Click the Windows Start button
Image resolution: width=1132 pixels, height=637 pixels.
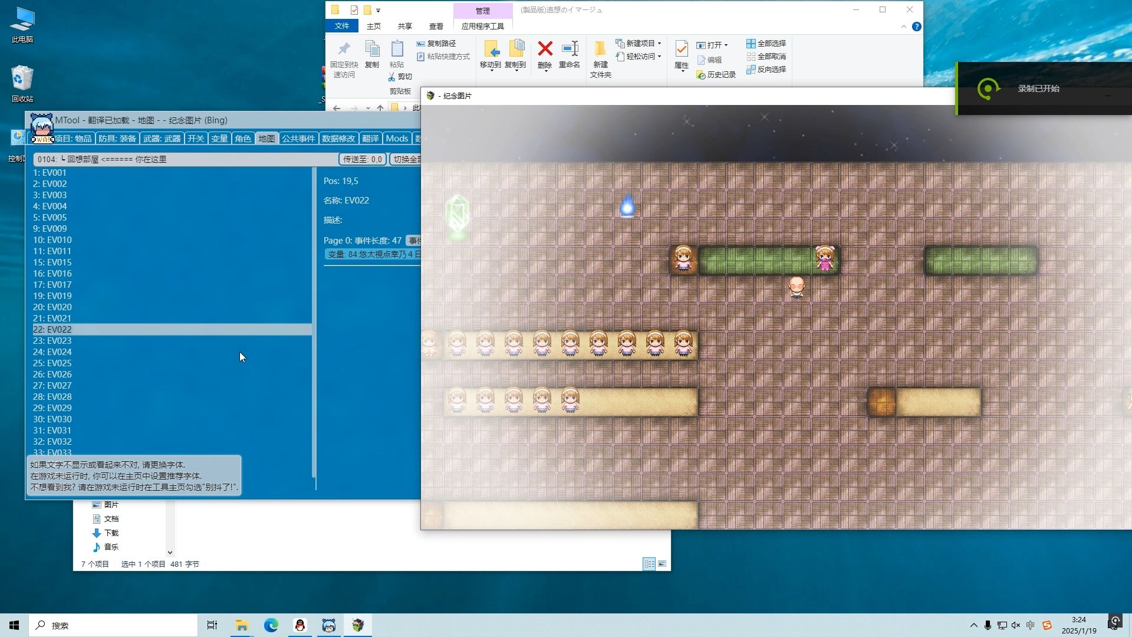(x=14, y=625)
